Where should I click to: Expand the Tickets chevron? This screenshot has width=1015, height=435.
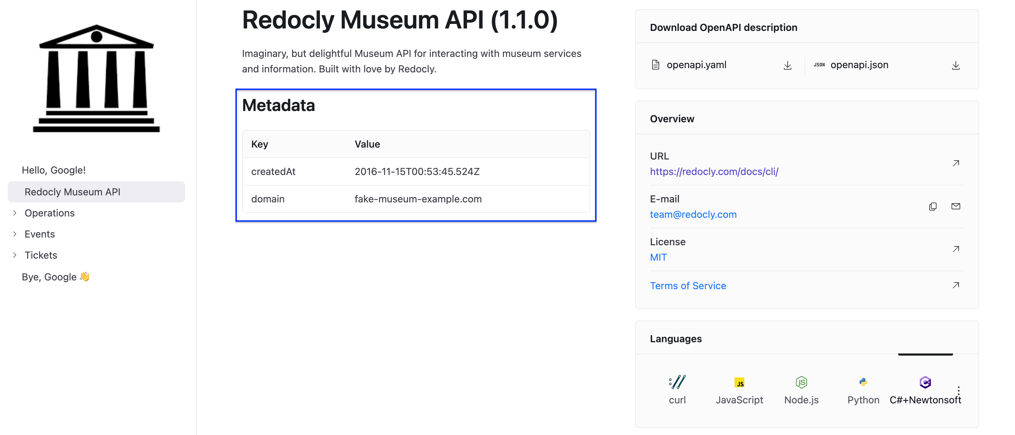pos(14,255)
